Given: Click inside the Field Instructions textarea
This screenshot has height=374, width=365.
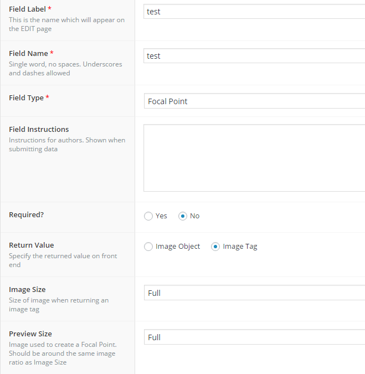Looking at the screenshot, I should pos(254,158).
